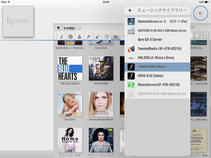Open the TM NETWORK Carol album cover

101,68
